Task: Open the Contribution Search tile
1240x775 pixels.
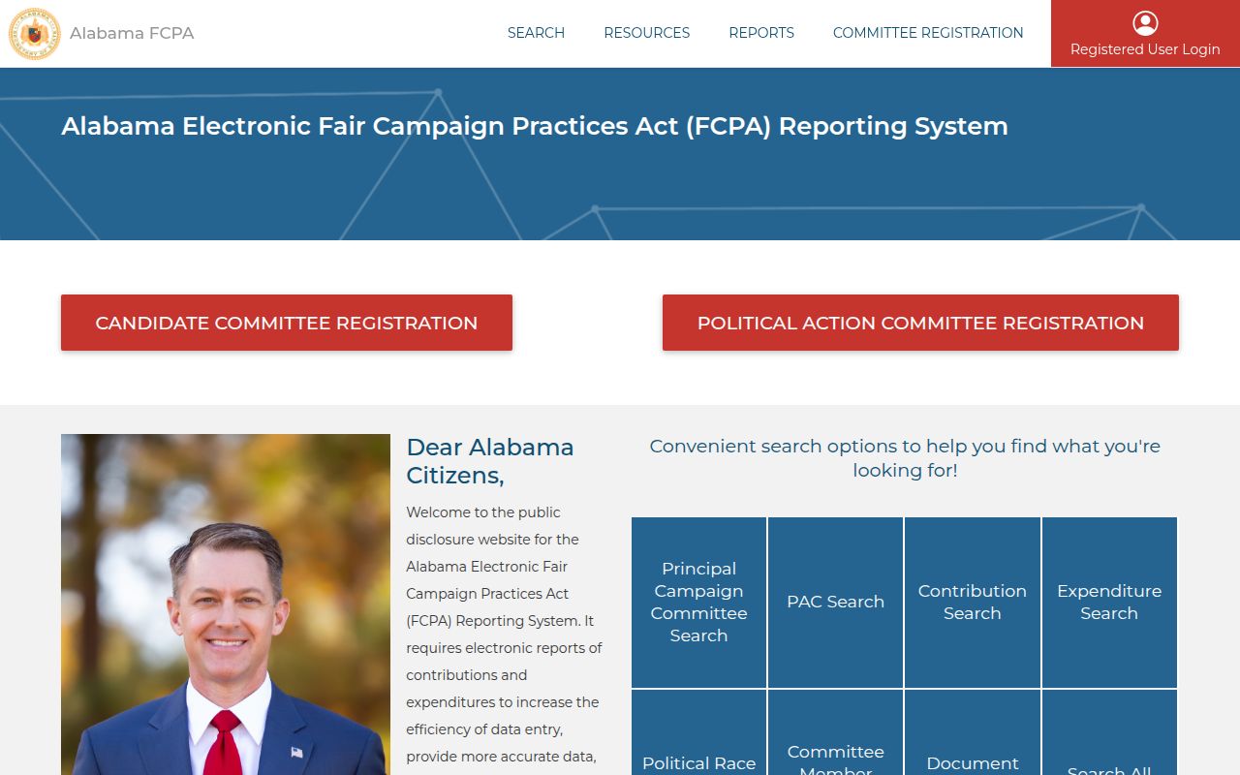Action: [x=973, y=602]
